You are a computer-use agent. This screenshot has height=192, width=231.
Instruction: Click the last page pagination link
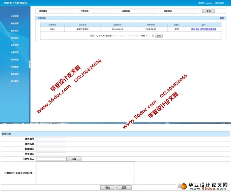pos(137,36)
